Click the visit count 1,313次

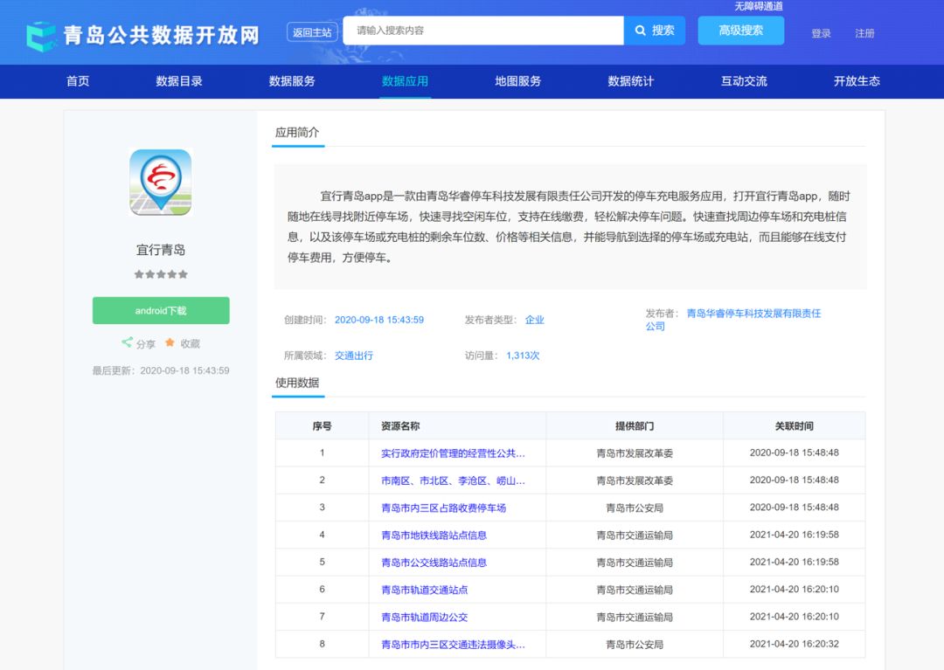point(523,356)
